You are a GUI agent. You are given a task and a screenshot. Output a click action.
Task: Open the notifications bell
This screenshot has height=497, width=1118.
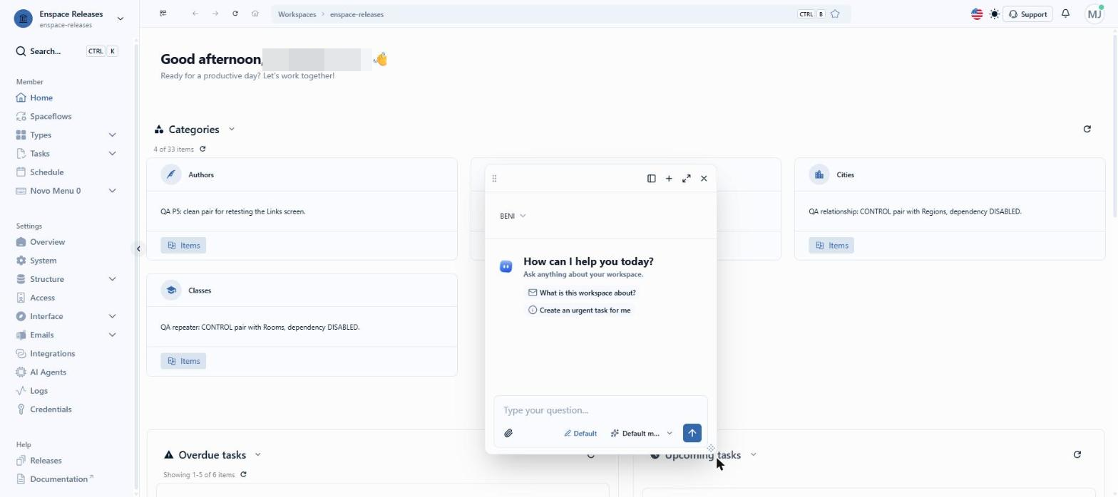click(x=1065, y=14)
